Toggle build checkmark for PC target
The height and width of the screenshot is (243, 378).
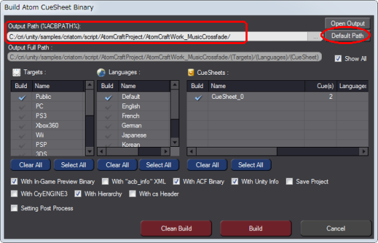pyautogui.click(x=22, y=107)
